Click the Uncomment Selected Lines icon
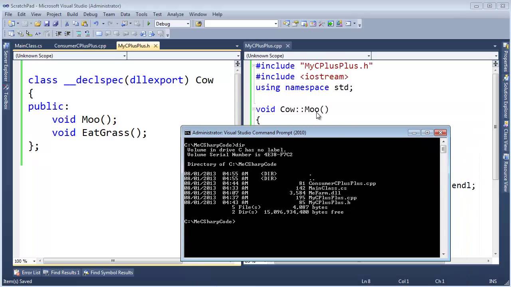Image resolution: width=511 pixels, height=287 pixels. point(87,33)
